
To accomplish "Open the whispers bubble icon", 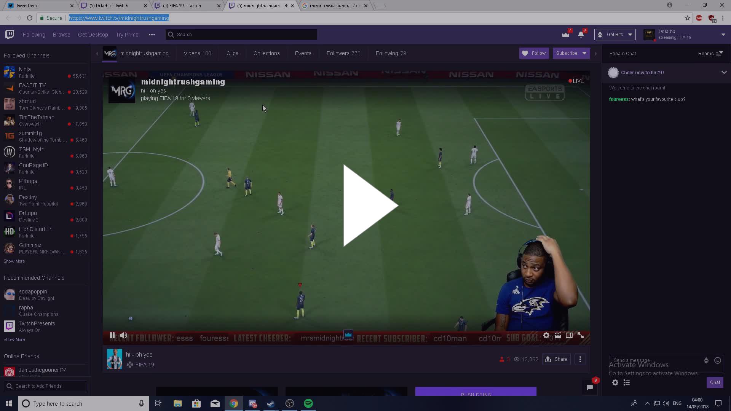I will click(x=590, y=387).
